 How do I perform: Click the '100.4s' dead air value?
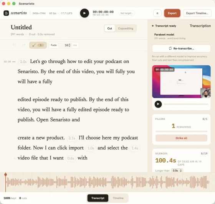[x=165, y=161]
